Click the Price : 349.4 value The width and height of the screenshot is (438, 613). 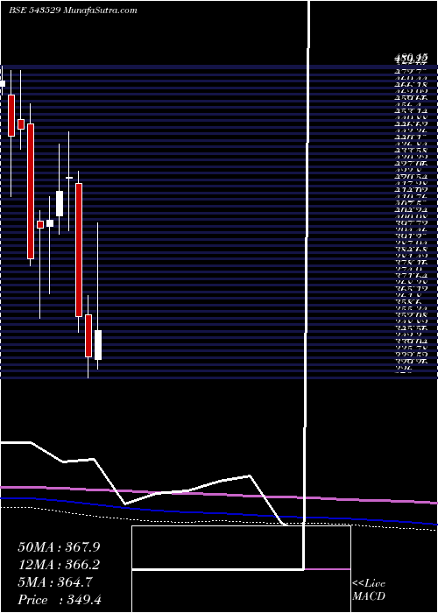coord(60,600)
